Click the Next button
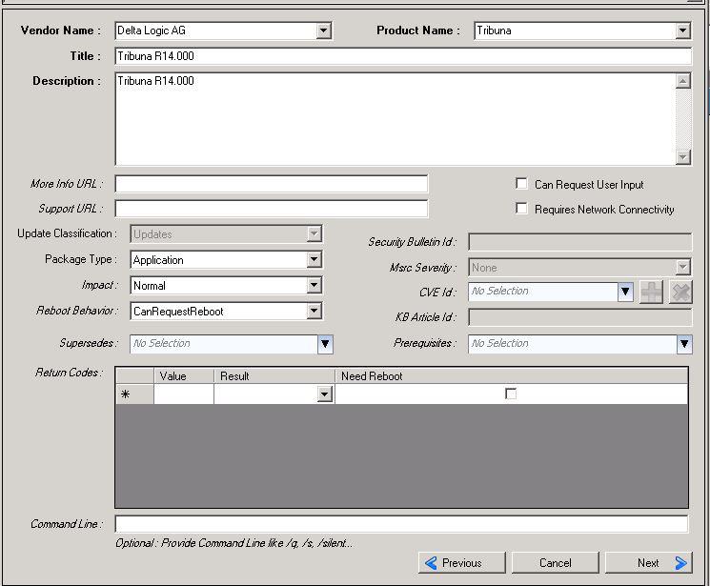Screen dimensions: 710x586 (649, 562)
